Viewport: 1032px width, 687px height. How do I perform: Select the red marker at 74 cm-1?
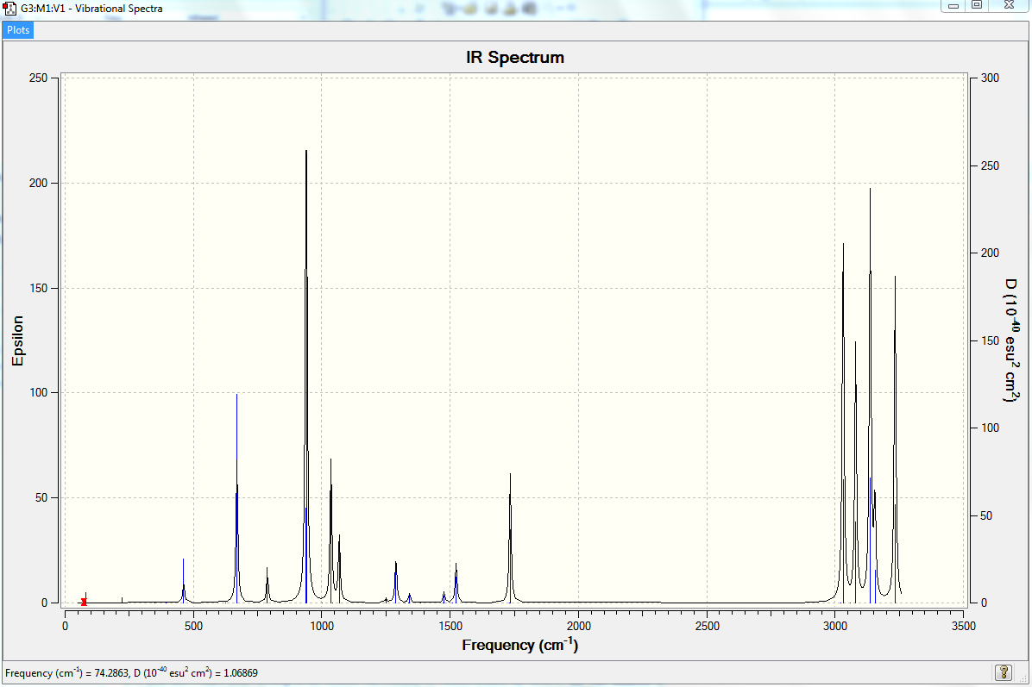click(x=84, y=602)
